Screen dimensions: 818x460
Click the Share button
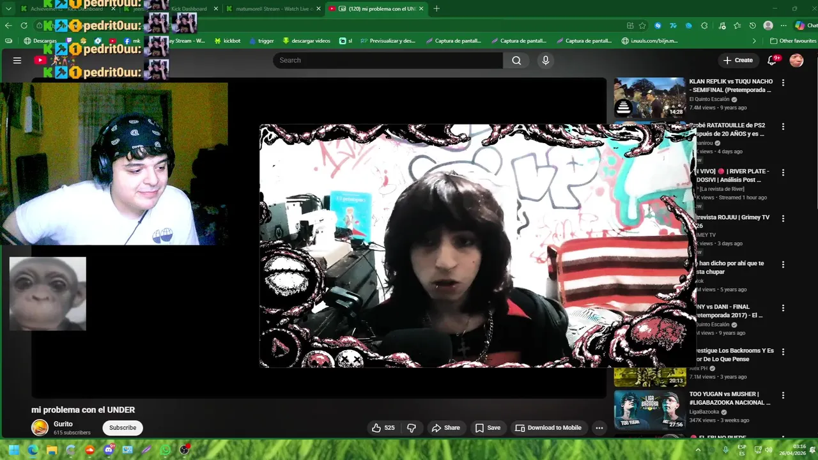(446, 428)
